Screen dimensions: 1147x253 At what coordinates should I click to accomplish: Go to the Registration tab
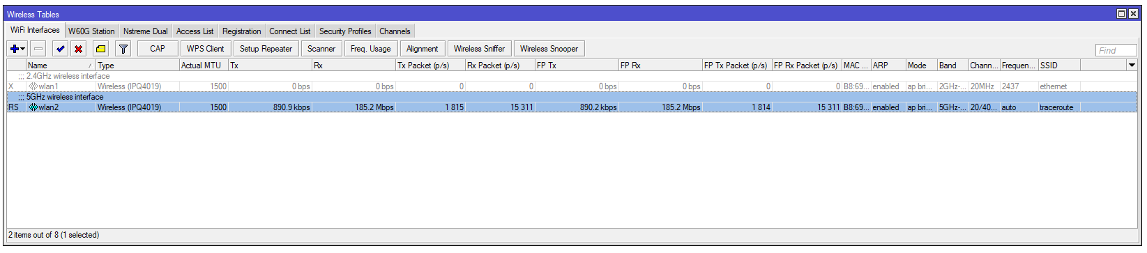point(242,31)
